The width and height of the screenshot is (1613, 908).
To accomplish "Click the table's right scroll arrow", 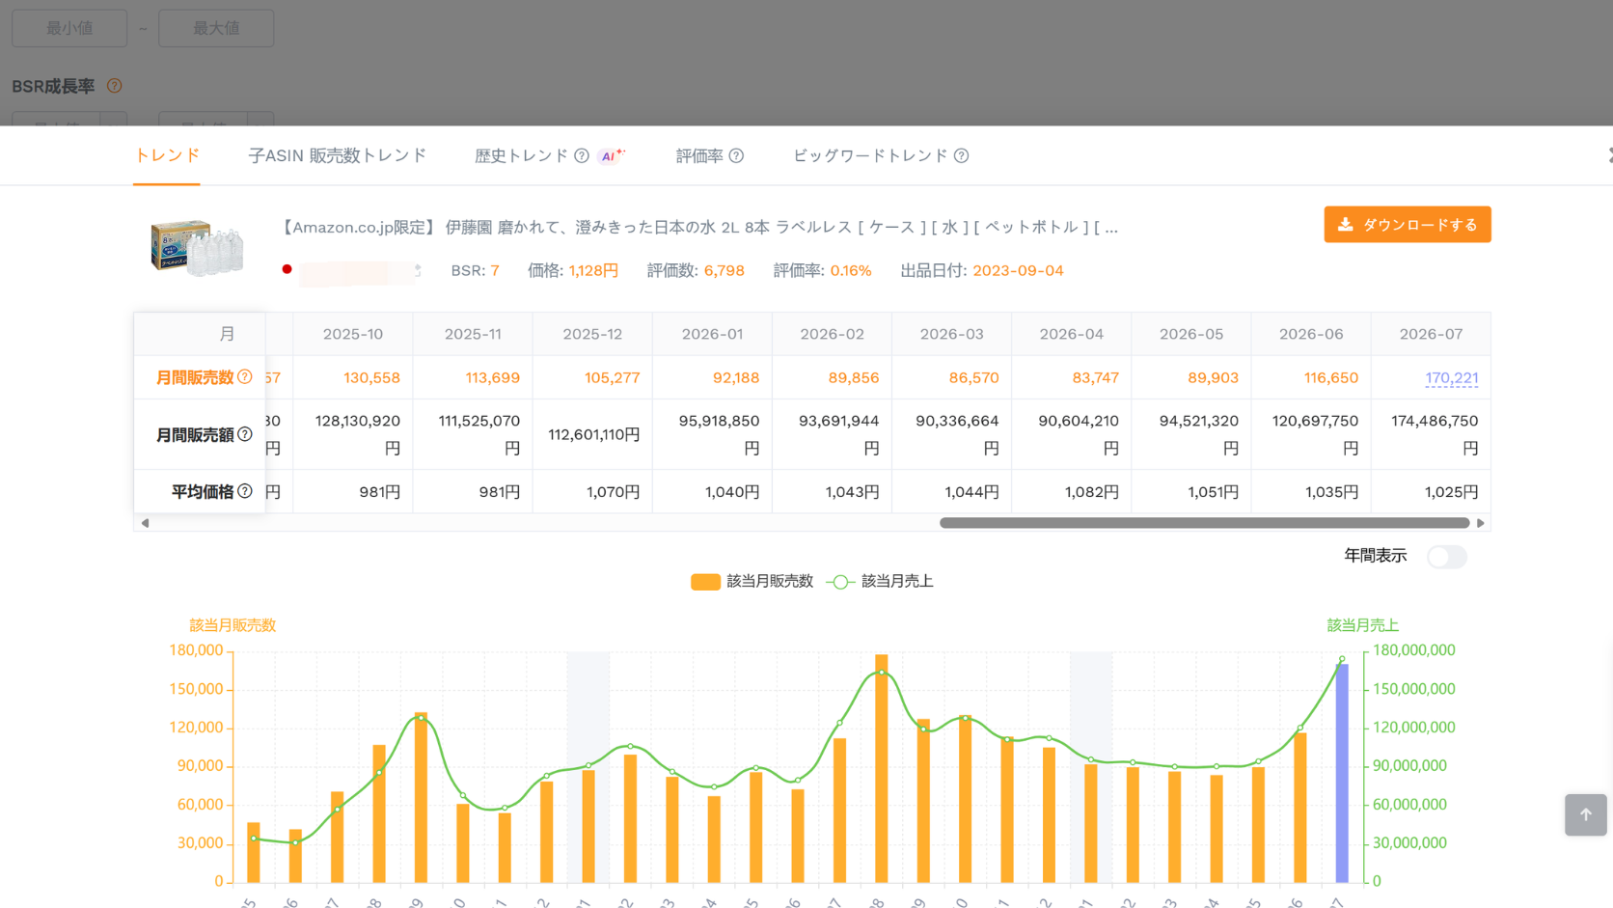I will (1481, 523).
